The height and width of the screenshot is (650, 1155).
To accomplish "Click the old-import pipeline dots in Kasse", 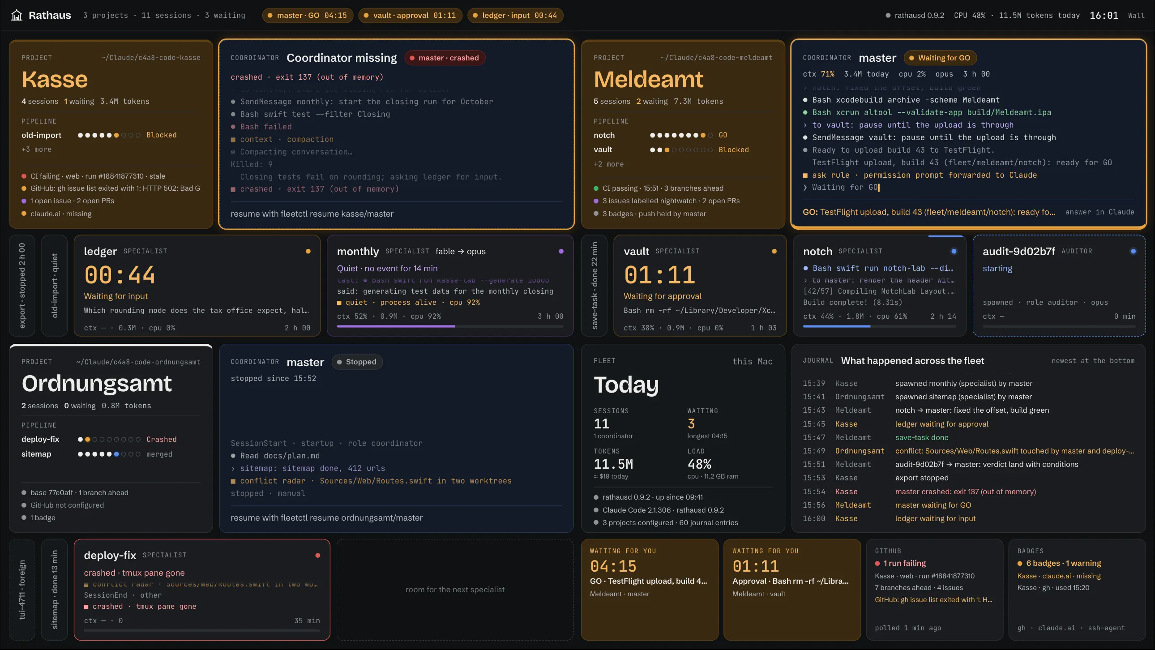I will coord(109,135).
